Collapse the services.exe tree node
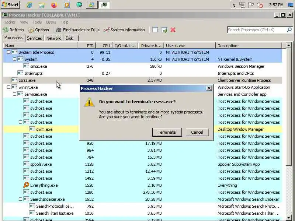Viewport: 295px width, 221px height. tap(14, 94)
